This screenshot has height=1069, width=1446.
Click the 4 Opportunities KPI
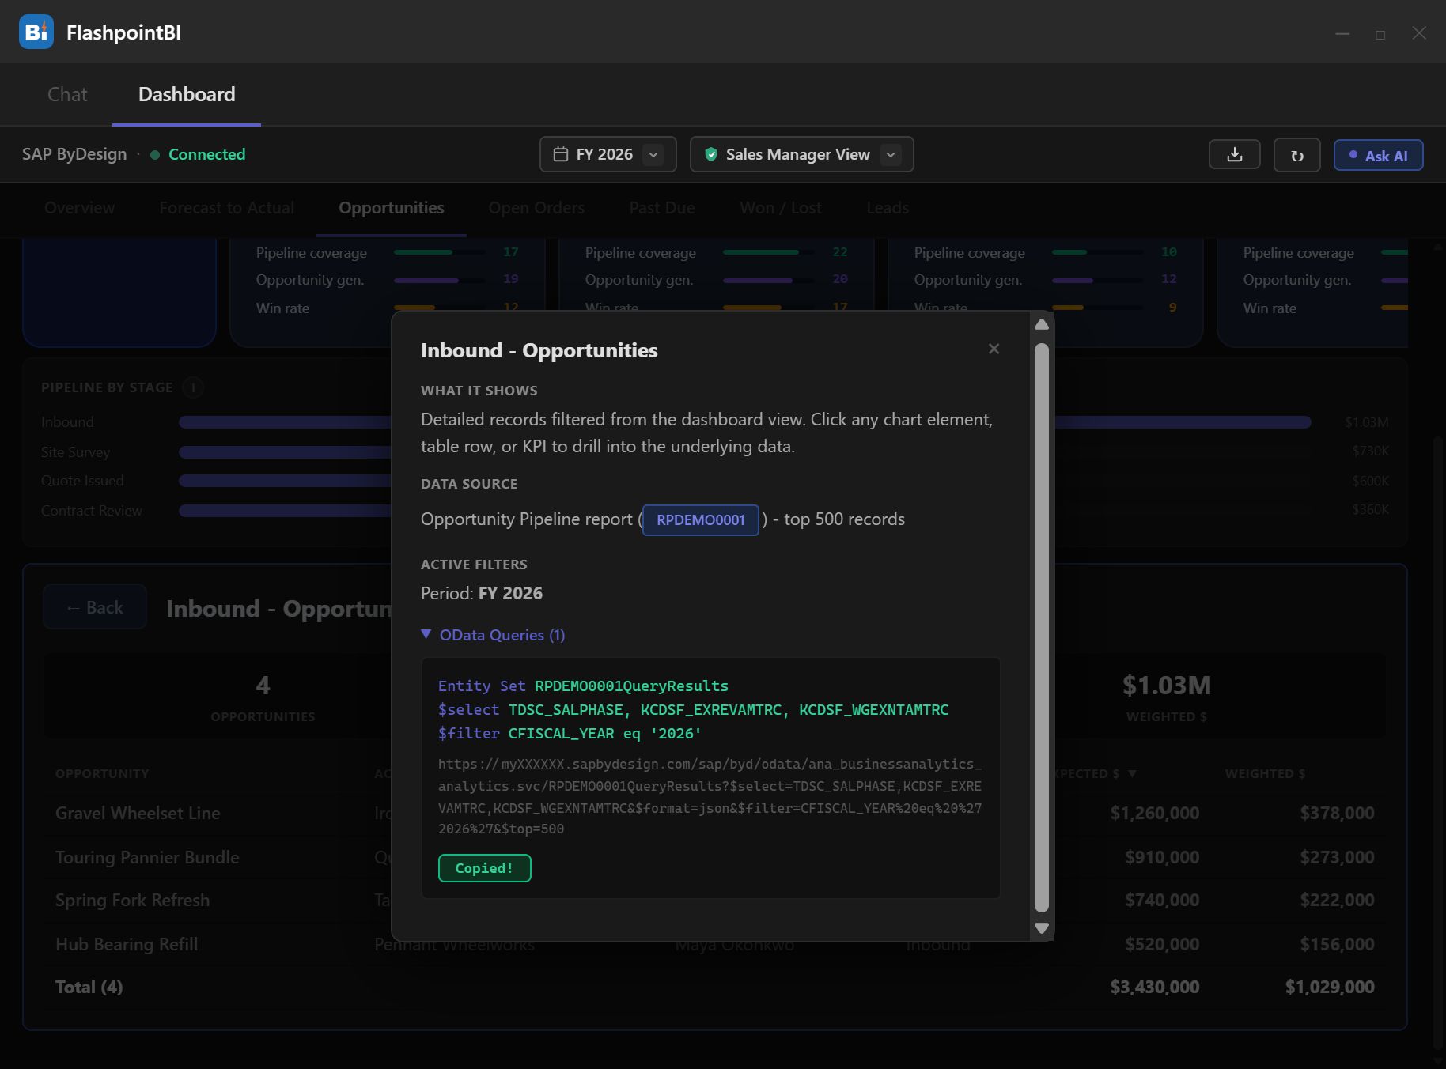(x=263, y=696)
